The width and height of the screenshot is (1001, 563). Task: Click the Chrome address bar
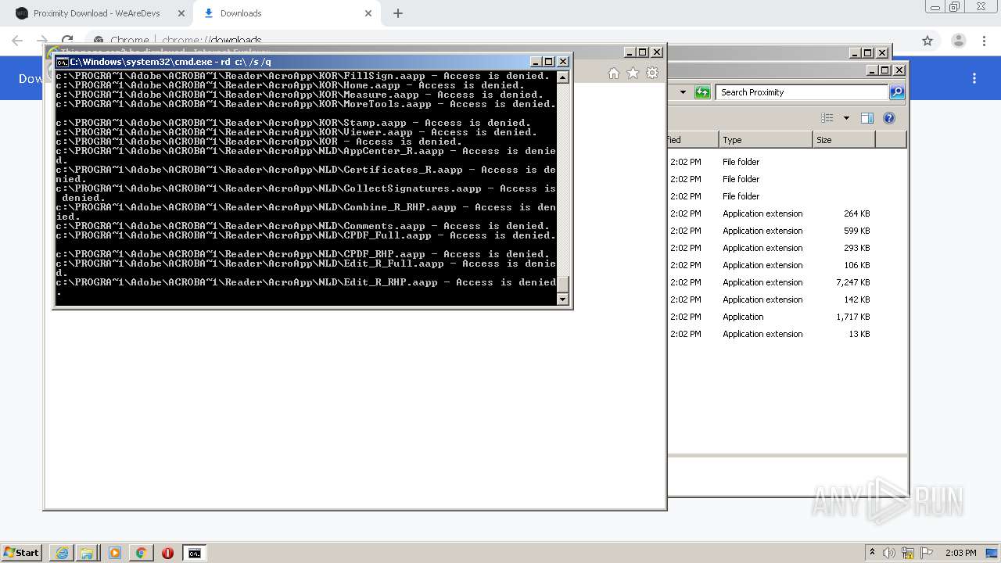pyautogui.click(x=500, y=41)
